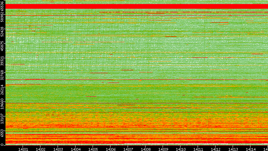Select the 14:14 time axis label

point(250,149)
